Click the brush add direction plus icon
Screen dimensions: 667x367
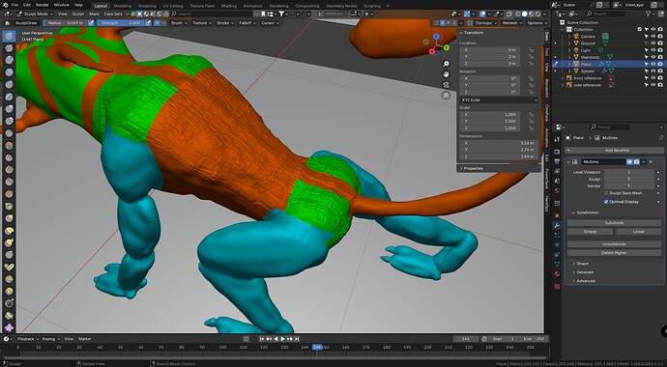tap(157, 23)
